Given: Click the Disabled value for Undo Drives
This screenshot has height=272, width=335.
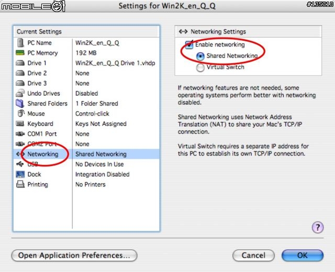Looking at the screenshot, I should [x=86, y=93].
